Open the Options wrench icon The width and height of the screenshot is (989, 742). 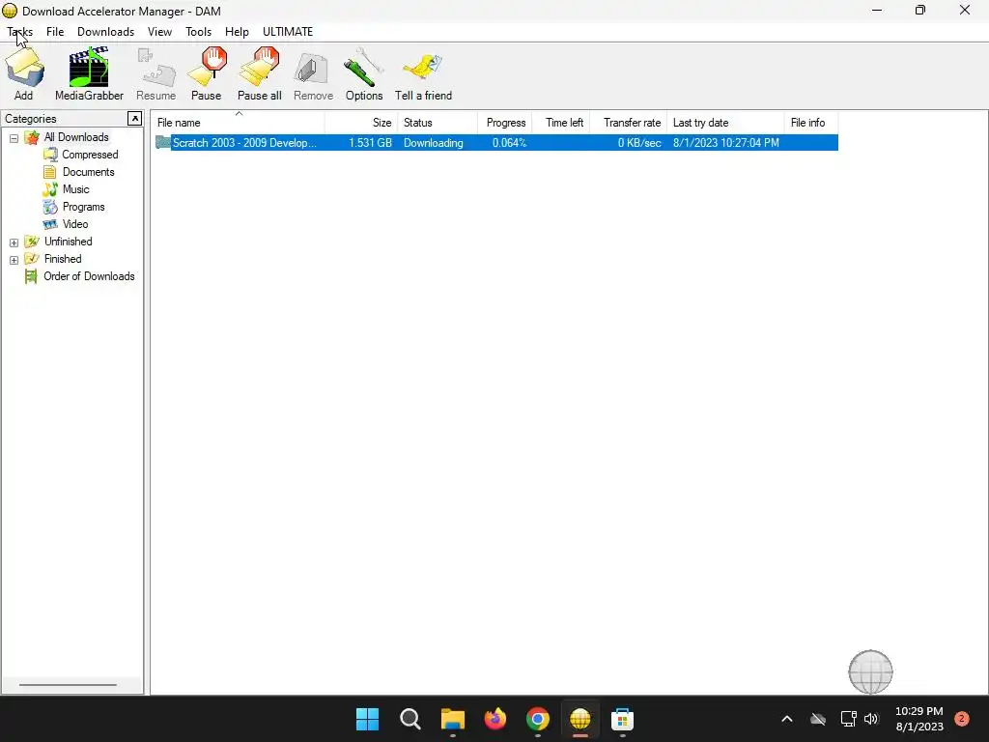tap(364, 73)
